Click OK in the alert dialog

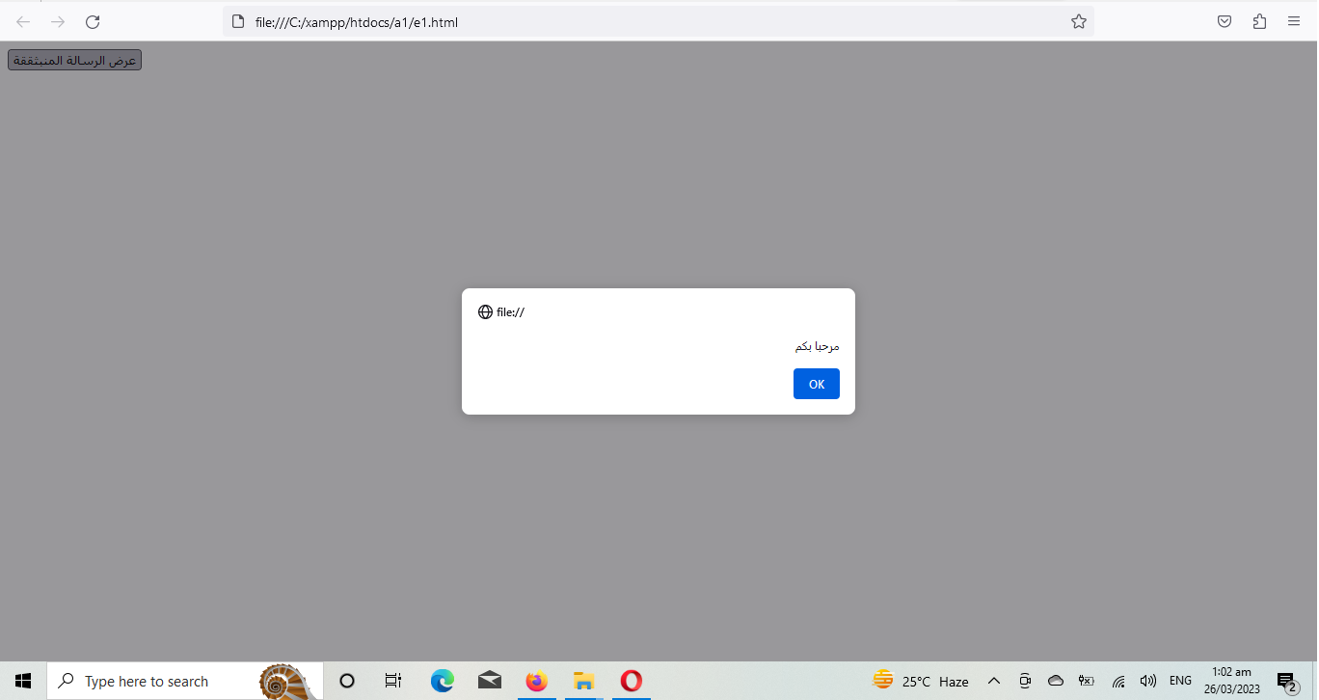(x=816, y=384)
